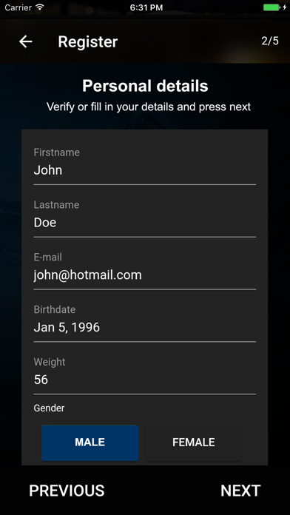Tap the Register title
This screenshot has height=515, width=290.
(88, 42)
